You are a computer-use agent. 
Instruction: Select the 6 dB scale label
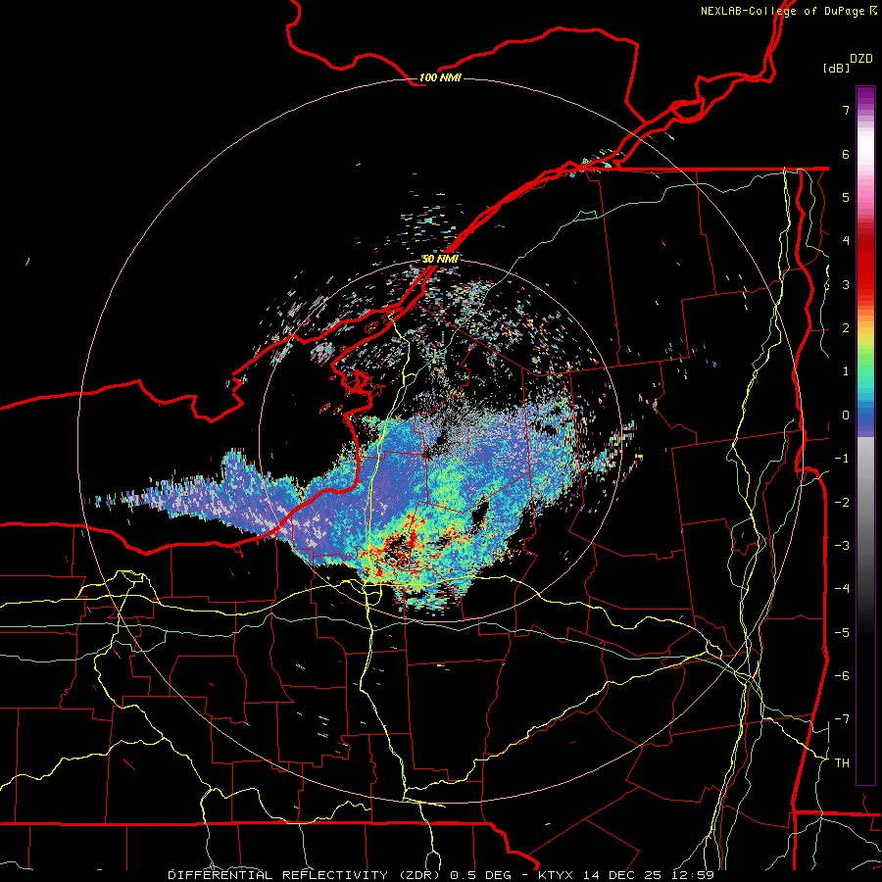point(846,154)
